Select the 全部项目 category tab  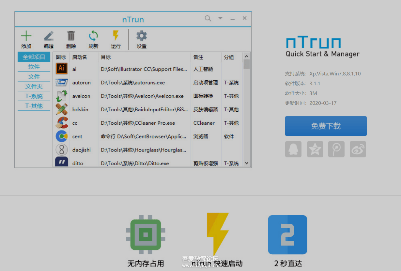34,57
